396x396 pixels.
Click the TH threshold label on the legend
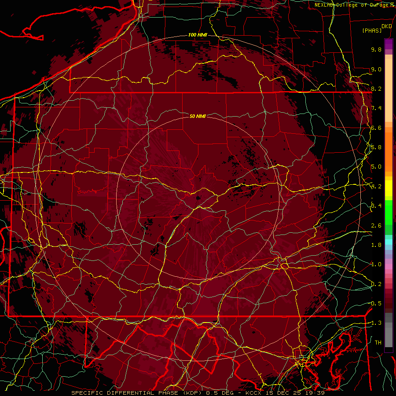[x=378, y=343]
